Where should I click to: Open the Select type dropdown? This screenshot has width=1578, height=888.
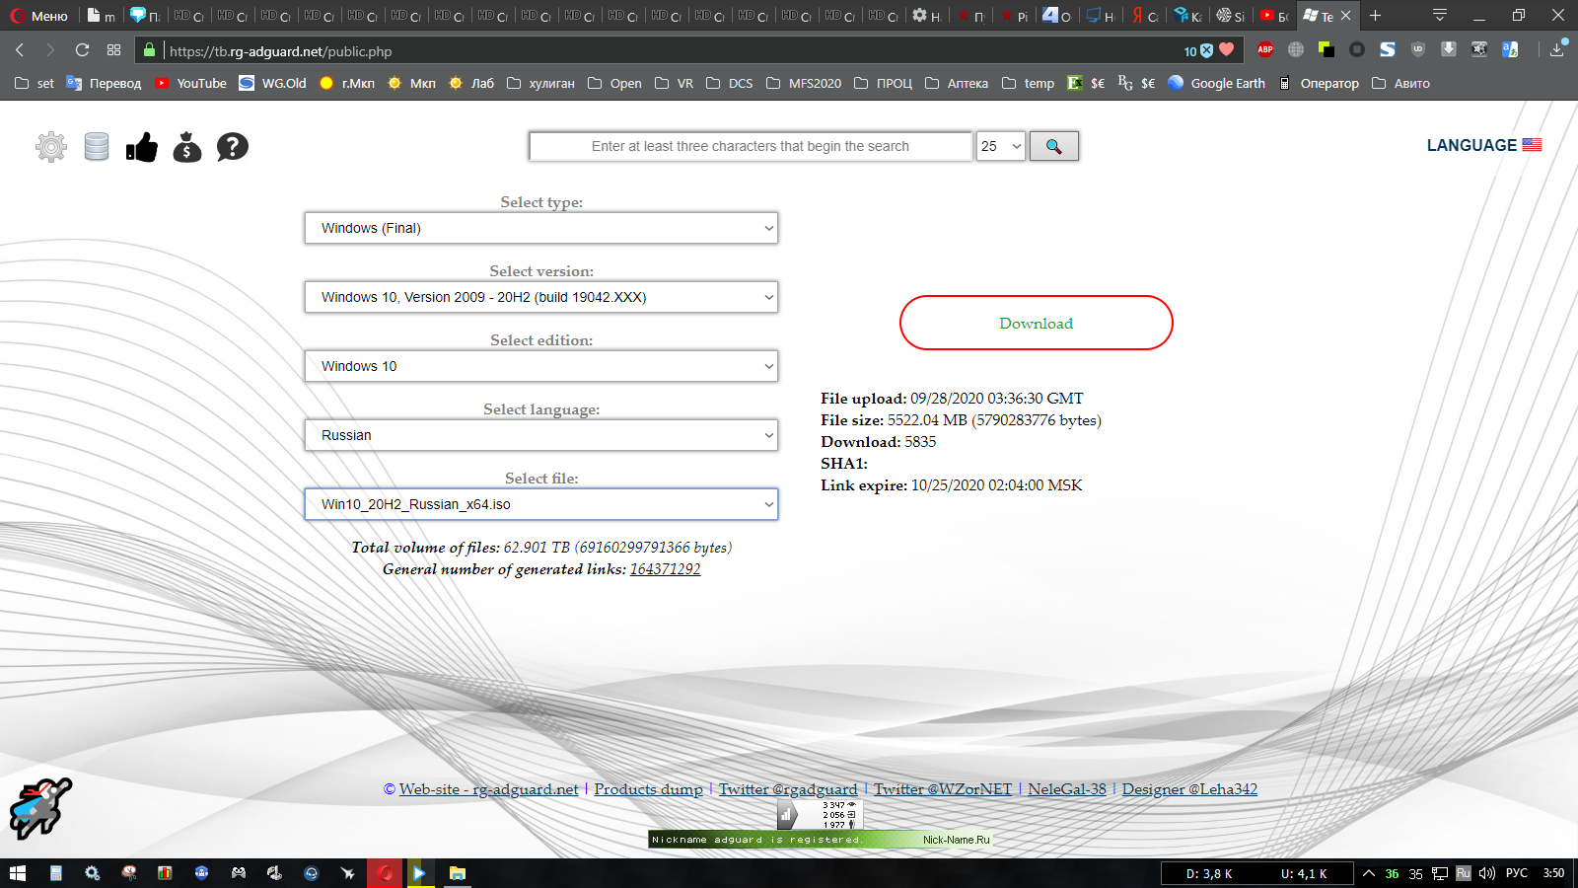coord(541,228)
